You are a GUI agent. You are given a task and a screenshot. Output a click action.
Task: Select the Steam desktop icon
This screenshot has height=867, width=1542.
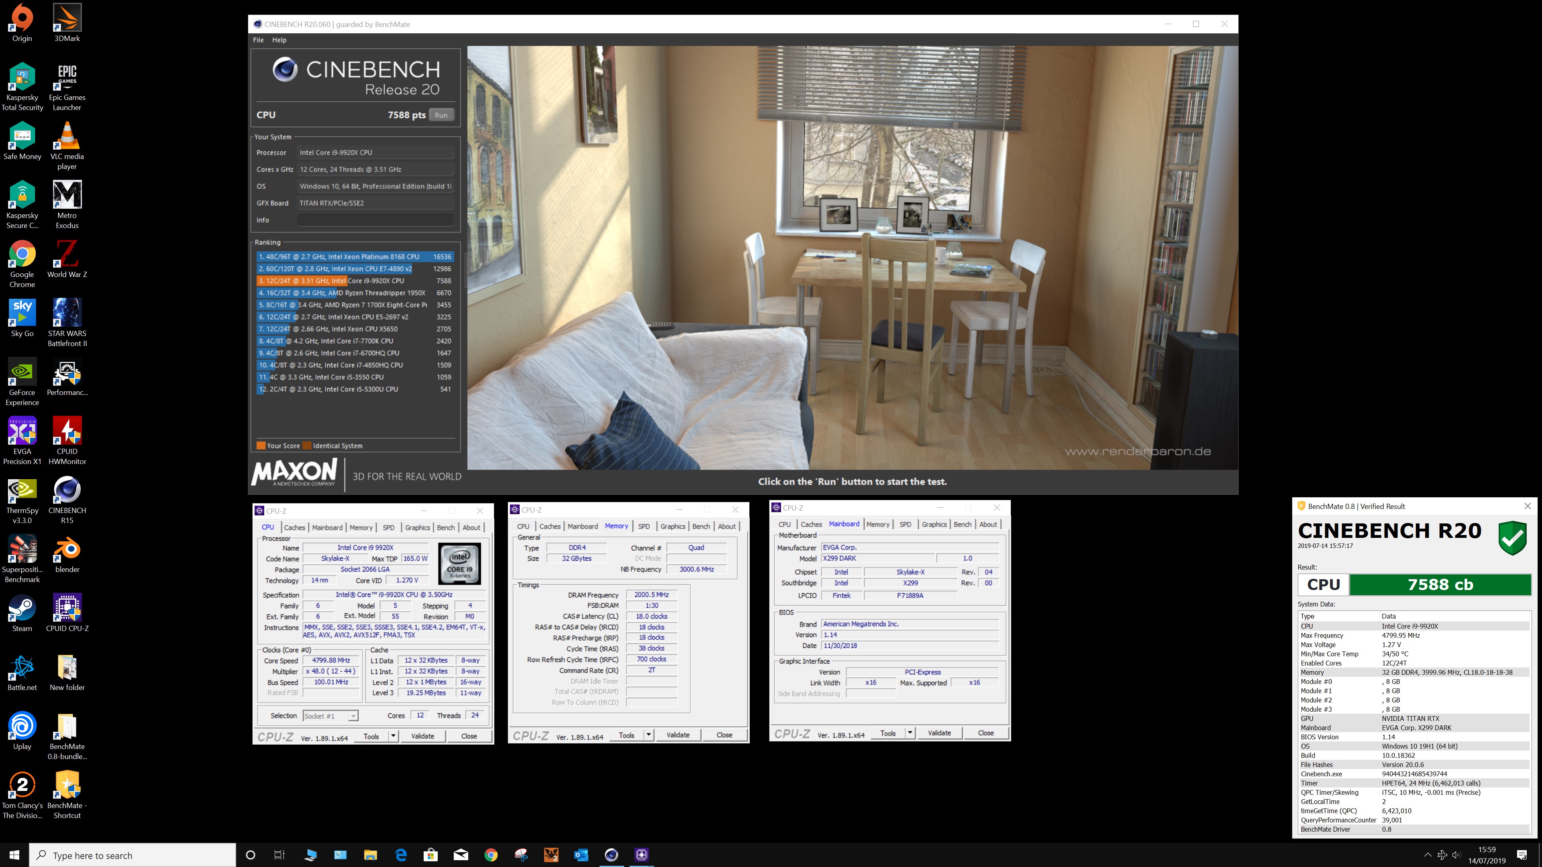[x=22, y=613]
